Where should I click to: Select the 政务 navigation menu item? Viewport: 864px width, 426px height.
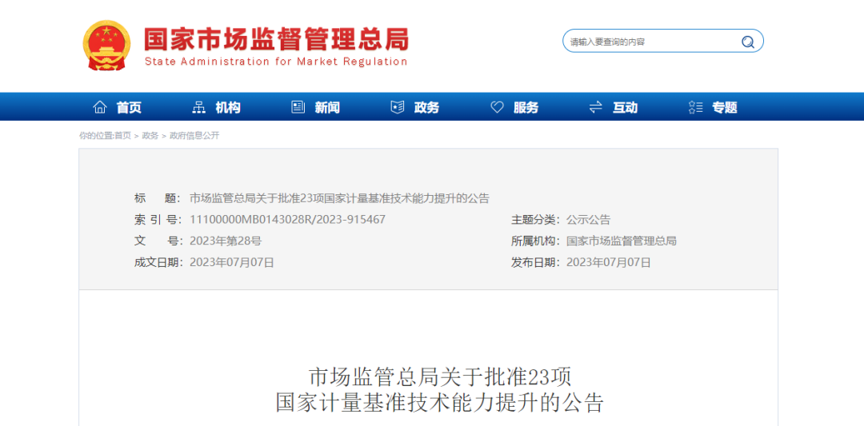click(426, 107)
